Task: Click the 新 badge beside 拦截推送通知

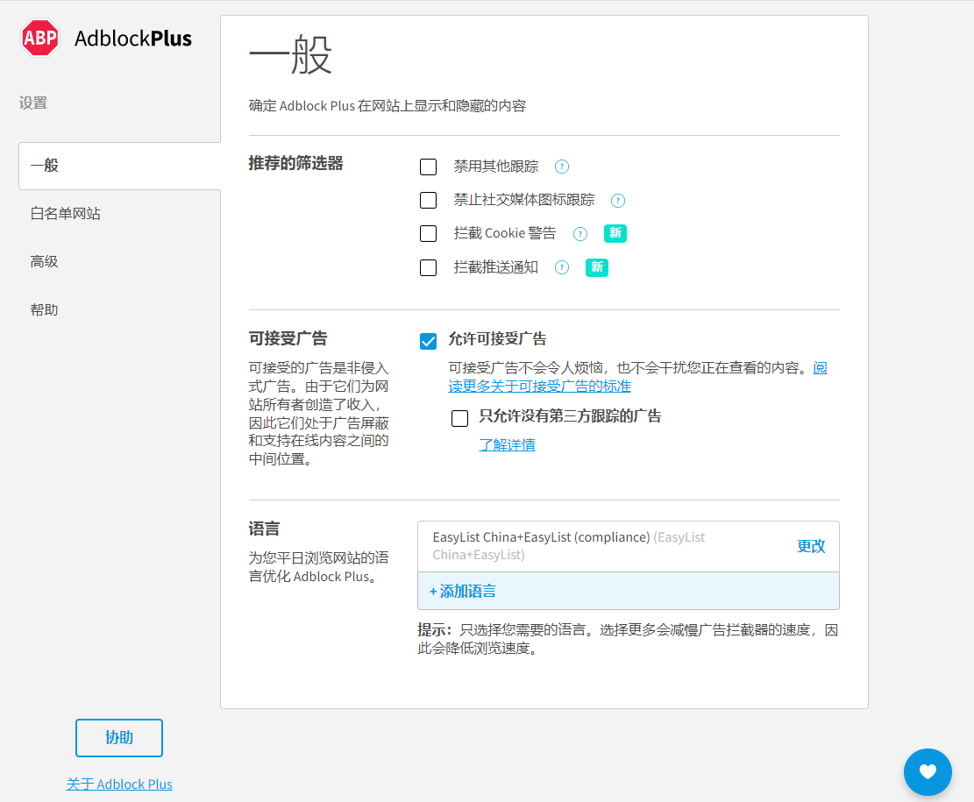Action: point(596,267)
